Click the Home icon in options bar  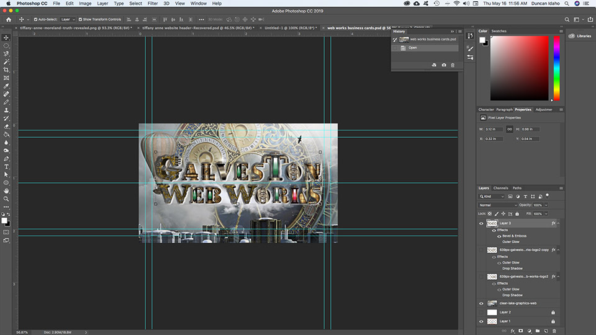9,19
